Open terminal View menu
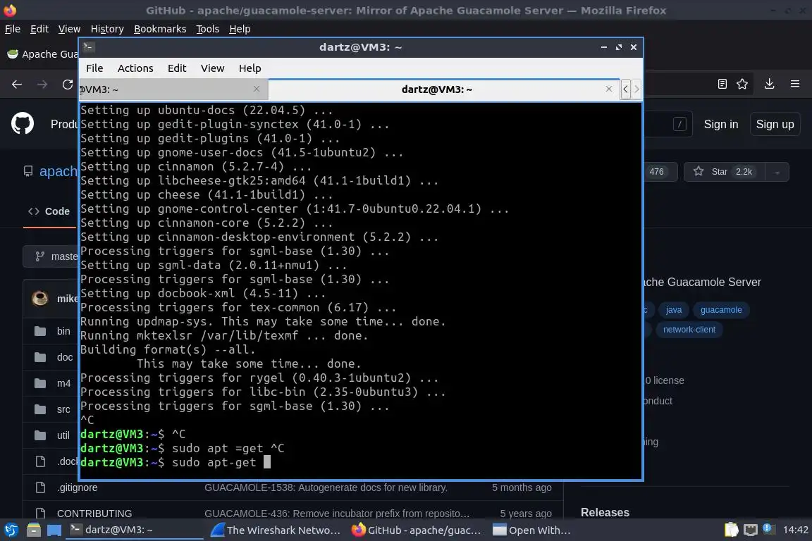Screen dimensions: 812x541 [212, 68]
